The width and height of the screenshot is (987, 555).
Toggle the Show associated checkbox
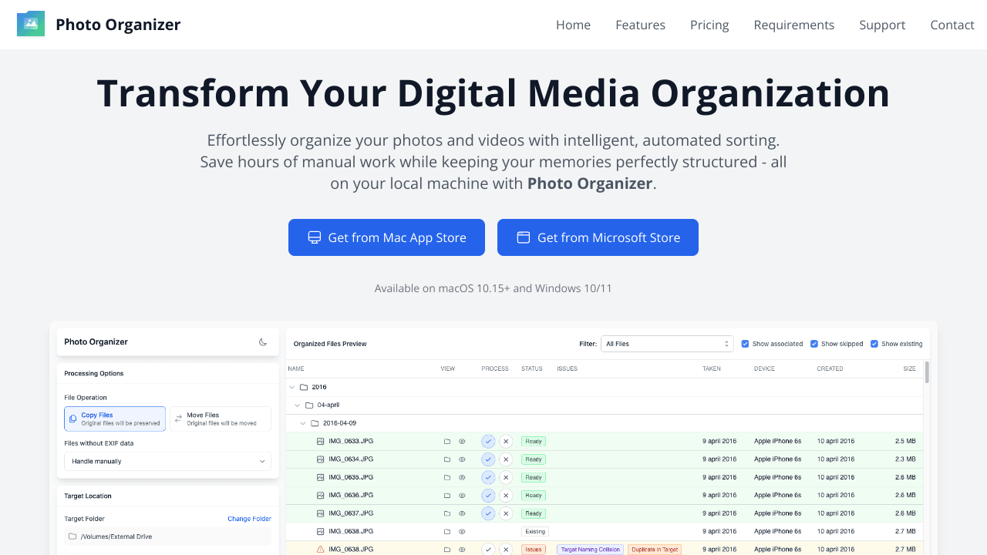pos(746,344)
